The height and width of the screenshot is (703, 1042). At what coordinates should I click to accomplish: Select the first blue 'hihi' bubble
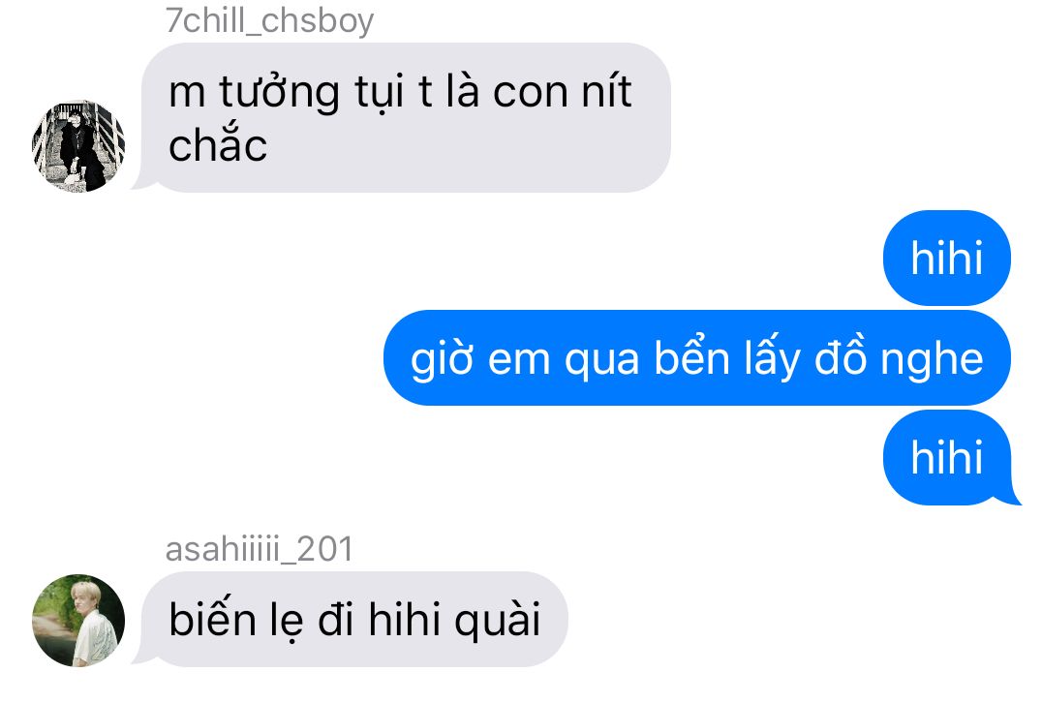(x=947, y=258)
